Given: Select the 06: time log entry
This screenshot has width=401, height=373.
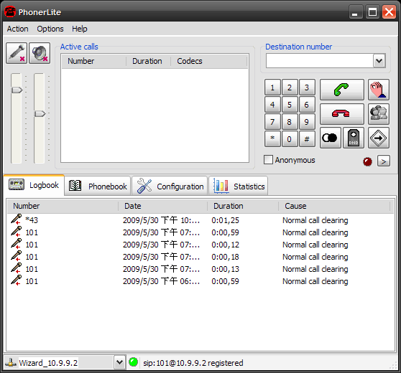Looking at the screenshot, I should pos(200,281).
